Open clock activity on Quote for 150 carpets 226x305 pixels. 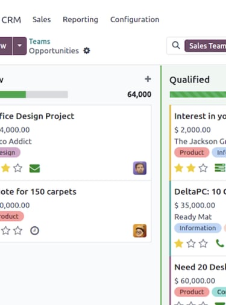(x=34, y=230)
